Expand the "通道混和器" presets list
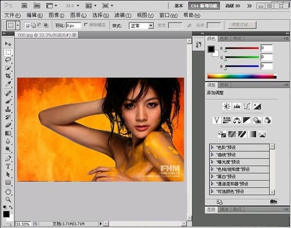Viewport: 291px width, 228px height. coord(212,184)
